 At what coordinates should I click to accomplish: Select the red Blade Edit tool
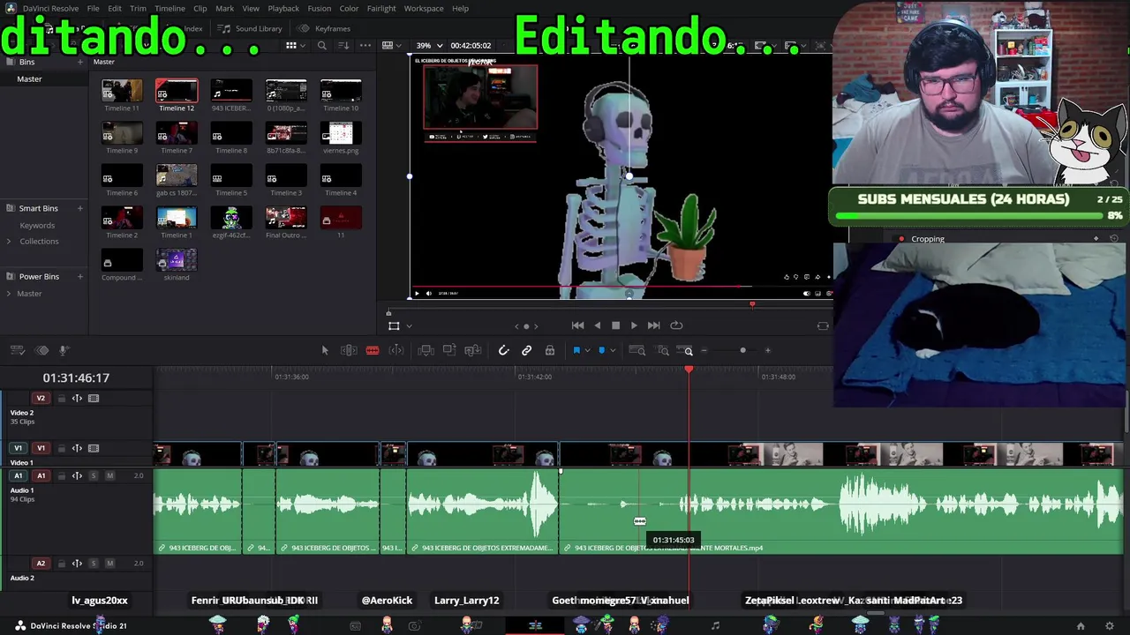tap(373, 351)
